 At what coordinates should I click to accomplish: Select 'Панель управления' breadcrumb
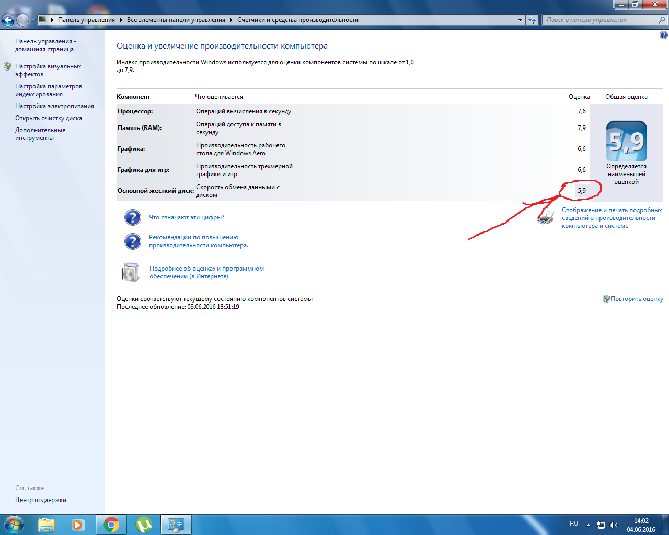coord(86,20)
